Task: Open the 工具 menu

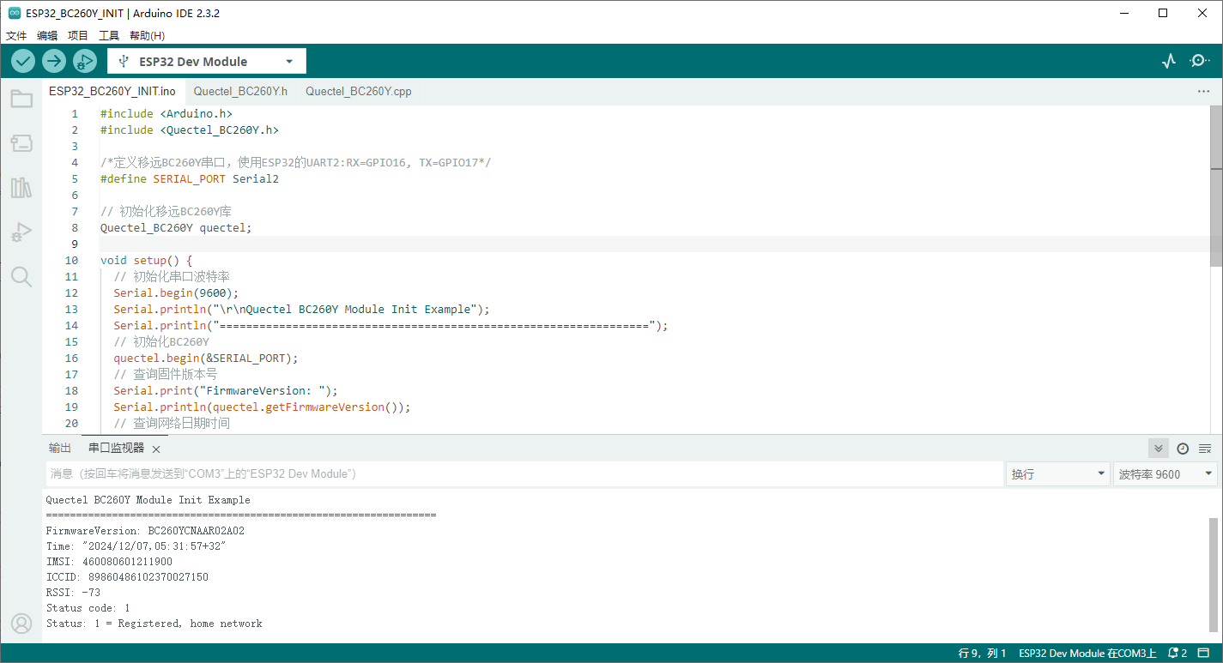Action: (109, 35)
